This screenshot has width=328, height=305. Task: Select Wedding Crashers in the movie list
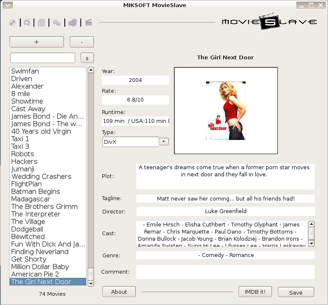(x=48, y=177)
